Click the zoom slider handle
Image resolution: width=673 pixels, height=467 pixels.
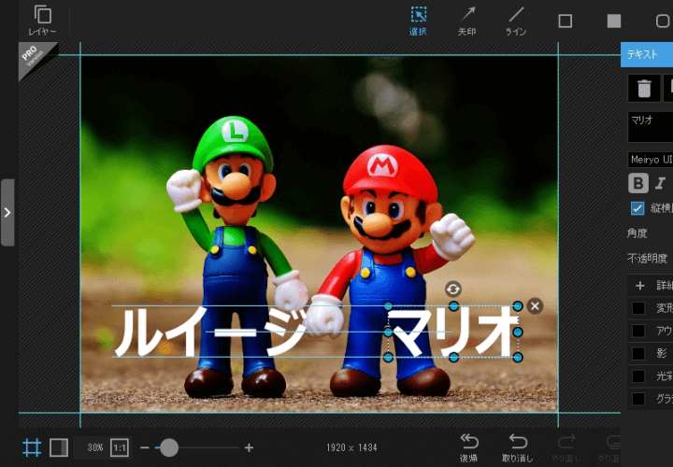pyautogui.click(x=169, y=447)
